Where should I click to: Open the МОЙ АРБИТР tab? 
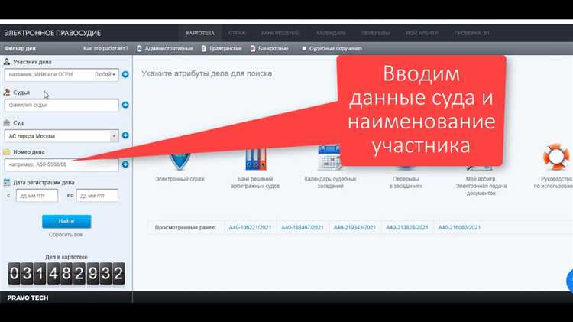(422, 34)
